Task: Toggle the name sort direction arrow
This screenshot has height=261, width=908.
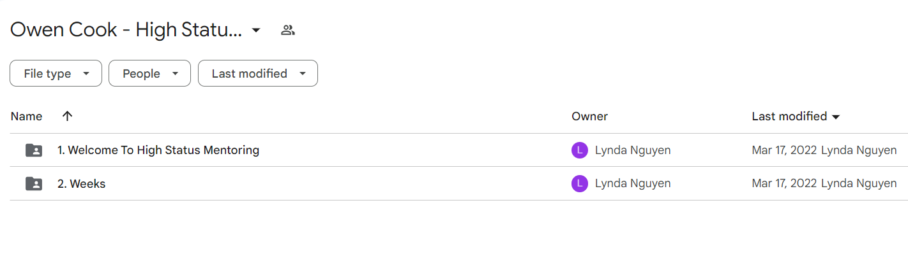Action: (67, 116)
